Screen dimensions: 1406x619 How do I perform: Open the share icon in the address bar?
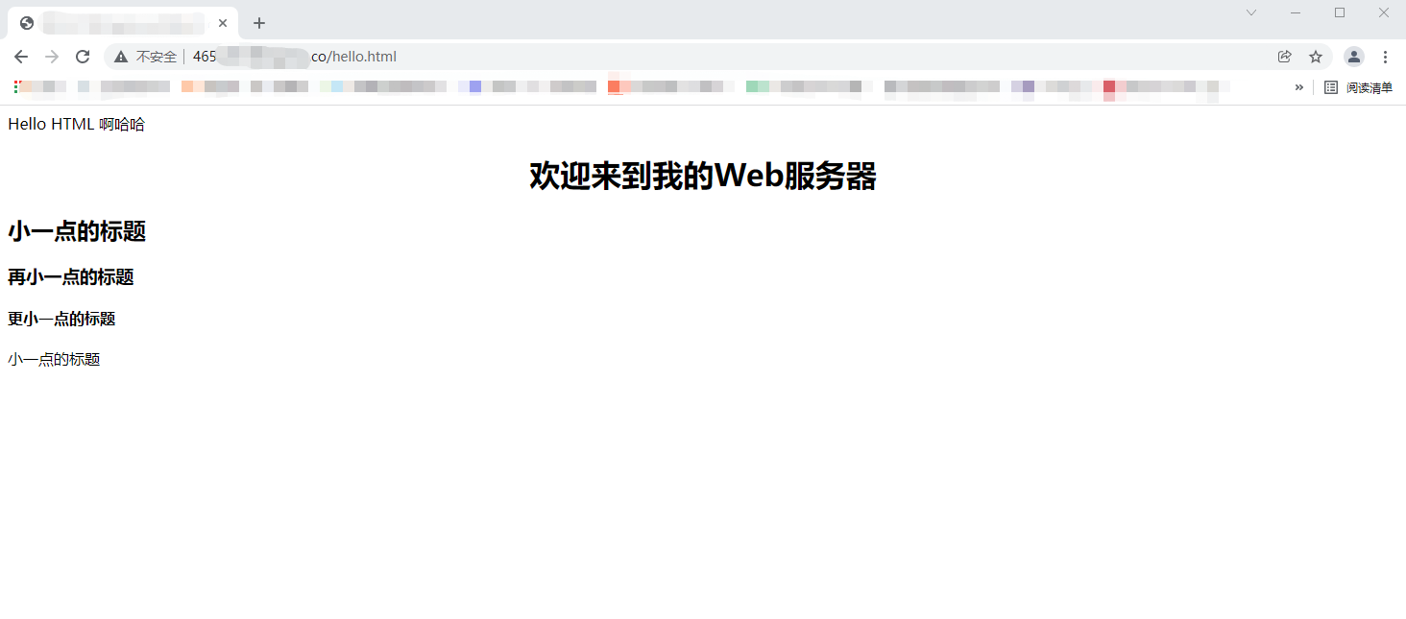(1285, 57)
